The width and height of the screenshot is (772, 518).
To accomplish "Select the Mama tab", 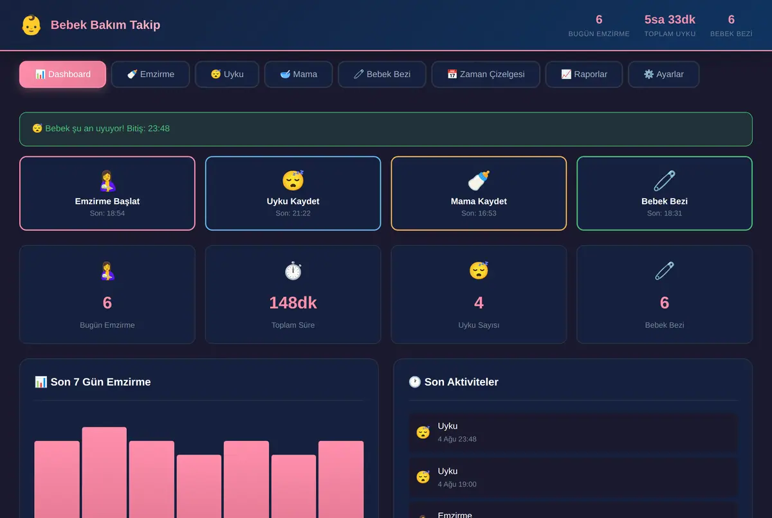I will click(299, 74).
